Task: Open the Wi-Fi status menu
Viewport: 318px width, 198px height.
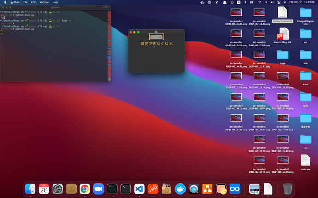Action: coord(259,2)
